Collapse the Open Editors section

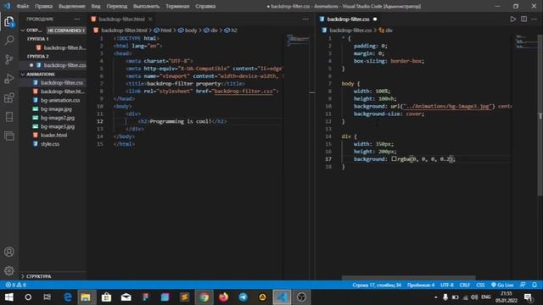coord(23,30)
